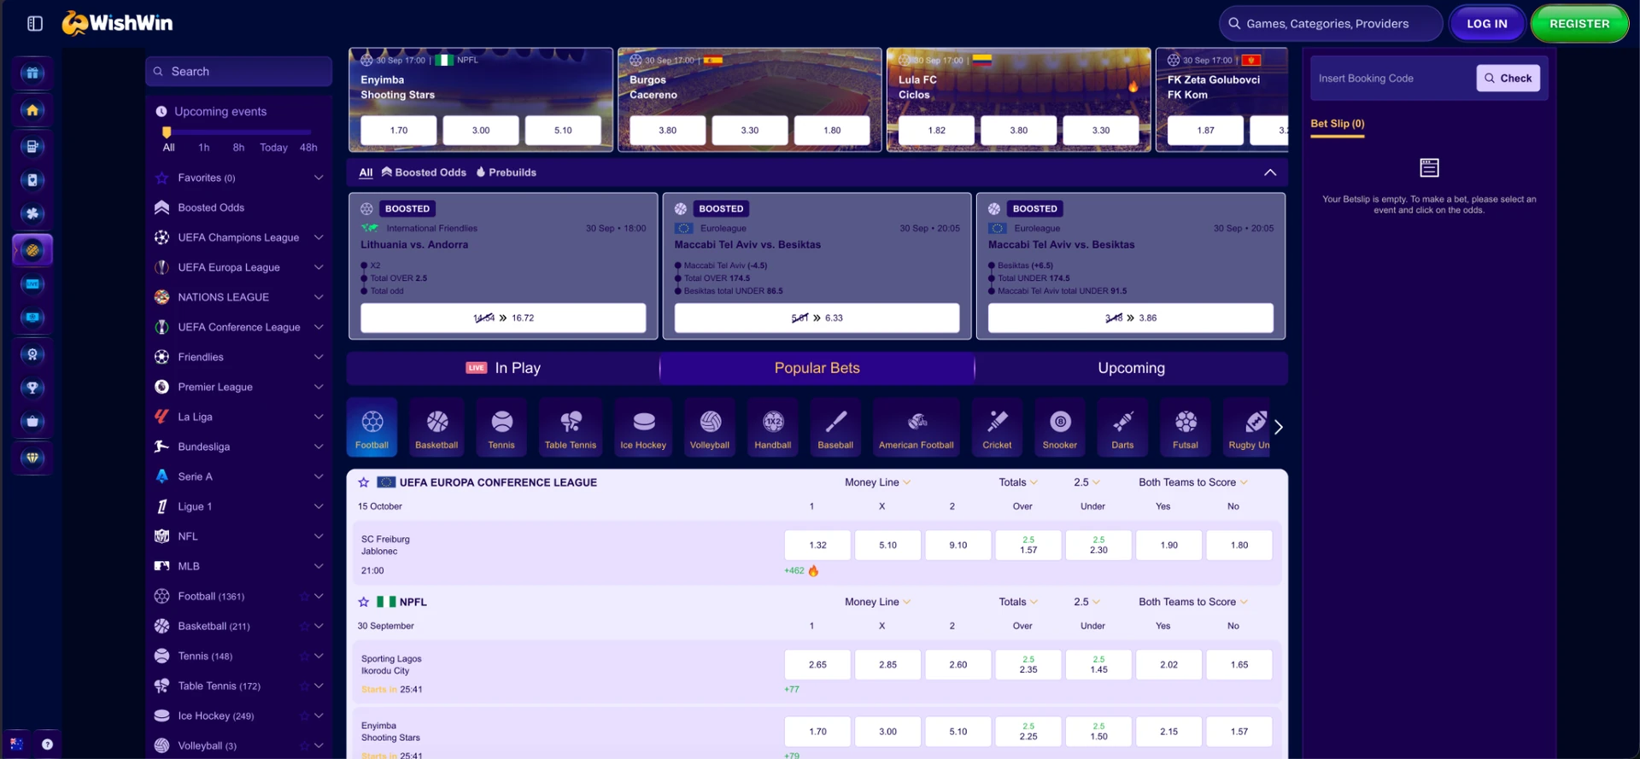Image resolution: width=1640 pixels, height=759 pixels.
Task: Open the LIVE icon in the left rail
Action: 32,284
